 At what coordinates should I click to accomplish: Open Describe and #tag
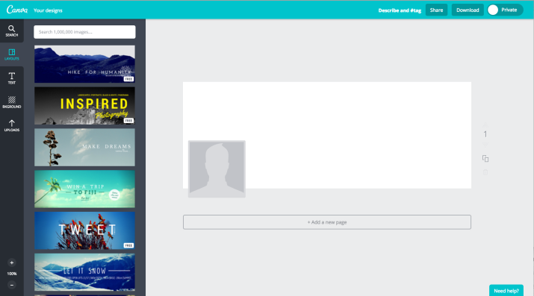point(400,10)
